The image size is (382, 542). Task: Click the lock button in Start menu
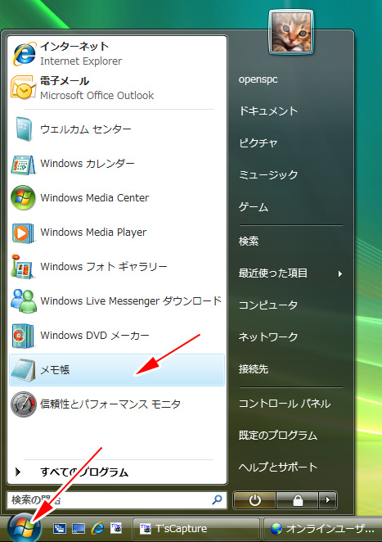[x=298, y=500]
